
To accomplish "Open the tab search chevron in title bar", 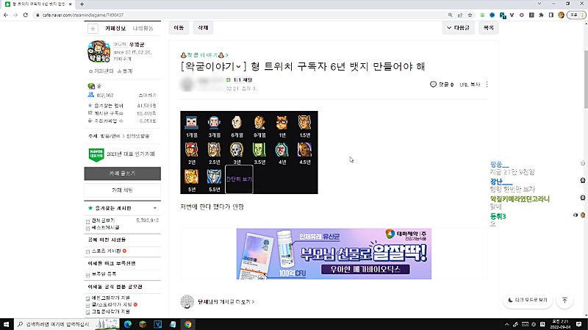I will (x=539, y=4).
